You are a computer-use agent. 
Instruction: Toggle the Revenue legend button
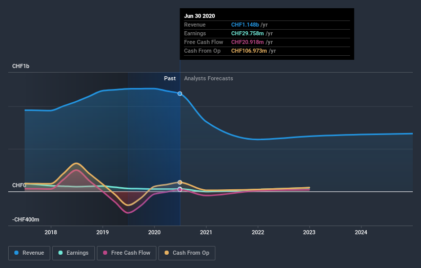coord(29,253)
